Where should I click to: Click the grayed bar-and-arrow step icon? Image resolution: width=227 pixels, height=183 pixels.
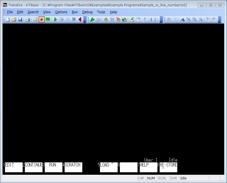coord(156,20)
